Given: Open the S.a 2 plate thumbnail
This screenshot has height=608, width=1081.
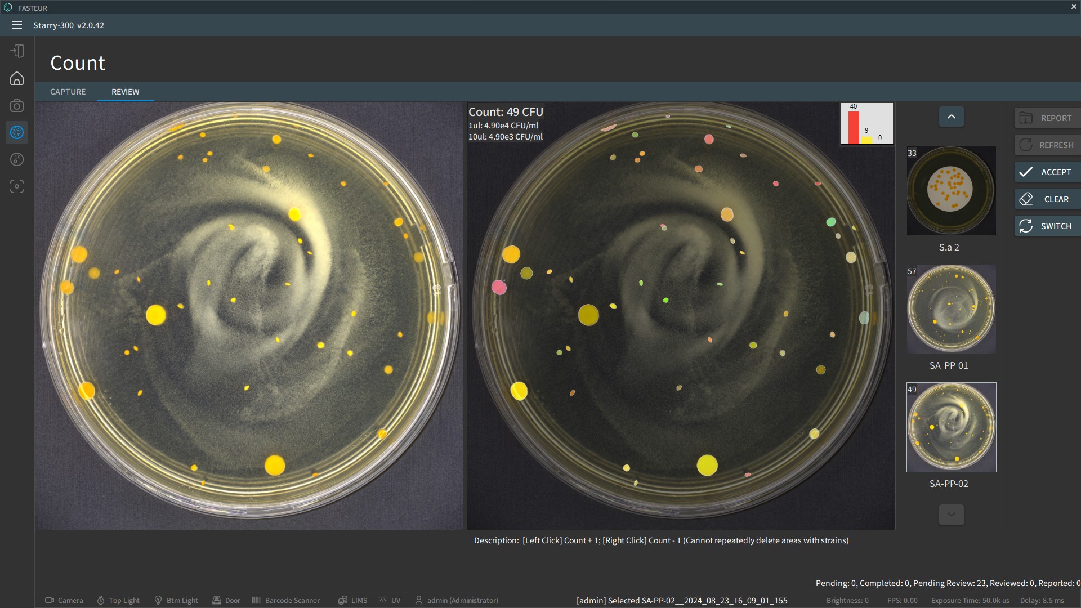Looking at the screenshot, I should pyautogui.click(x=951, y=191).
